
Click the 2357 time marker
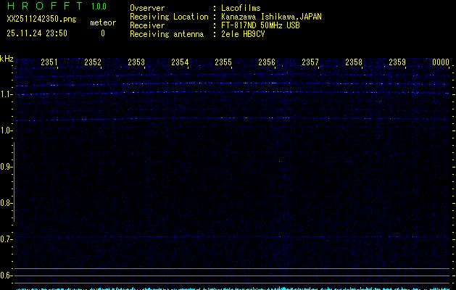(310, 63)
